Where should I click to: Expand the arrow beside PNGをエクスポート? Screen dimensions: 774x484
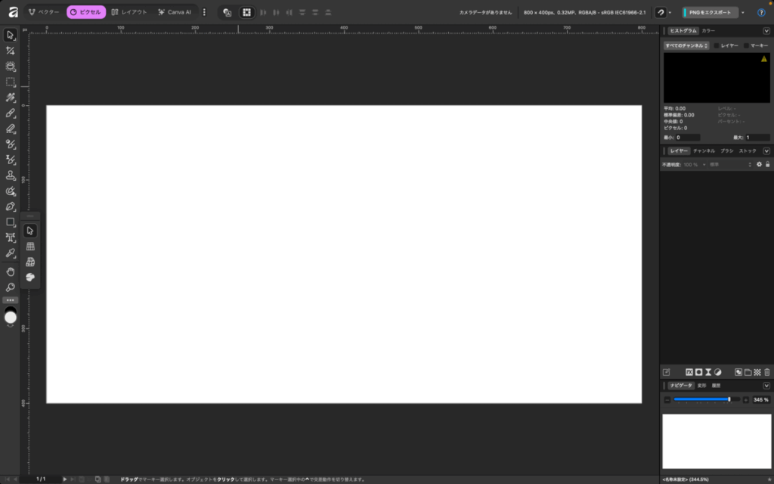[x=743, y=12]
